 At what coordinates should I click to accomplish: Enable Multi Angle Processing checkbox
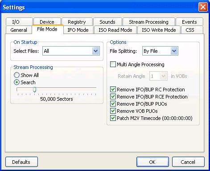(x=113, y=64)
